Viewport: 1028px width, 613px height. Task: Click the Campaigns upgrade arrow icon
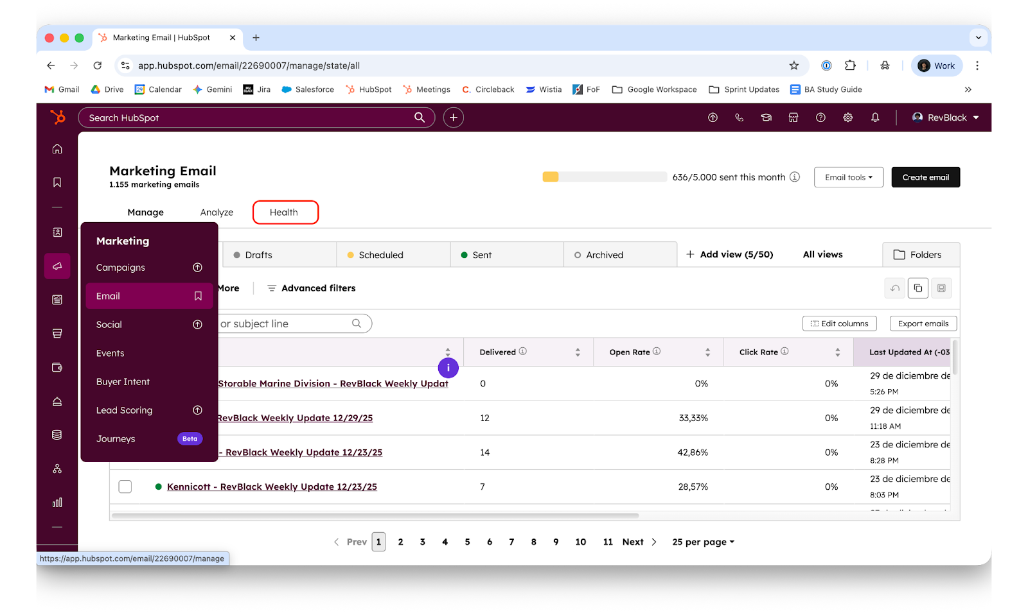[198, 268]
